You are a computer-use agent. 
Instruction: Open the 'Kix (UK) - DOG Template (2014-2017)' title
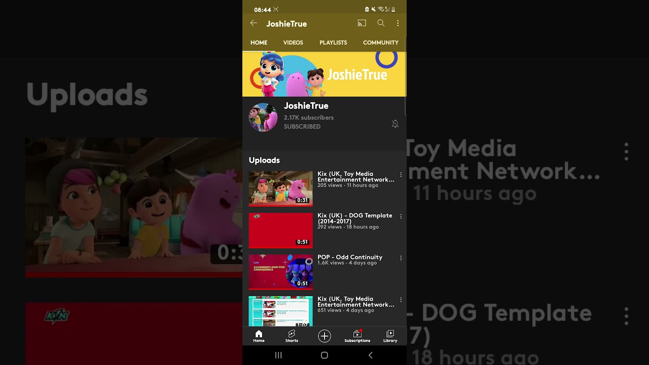[x=355, y=218]
